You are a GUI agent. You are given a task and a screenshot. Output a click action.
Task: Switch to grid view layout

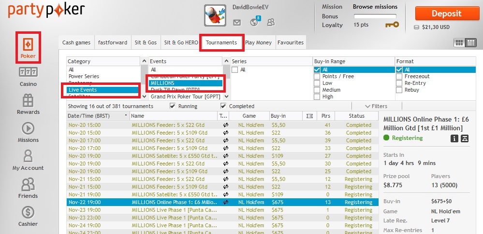[459, 43]
